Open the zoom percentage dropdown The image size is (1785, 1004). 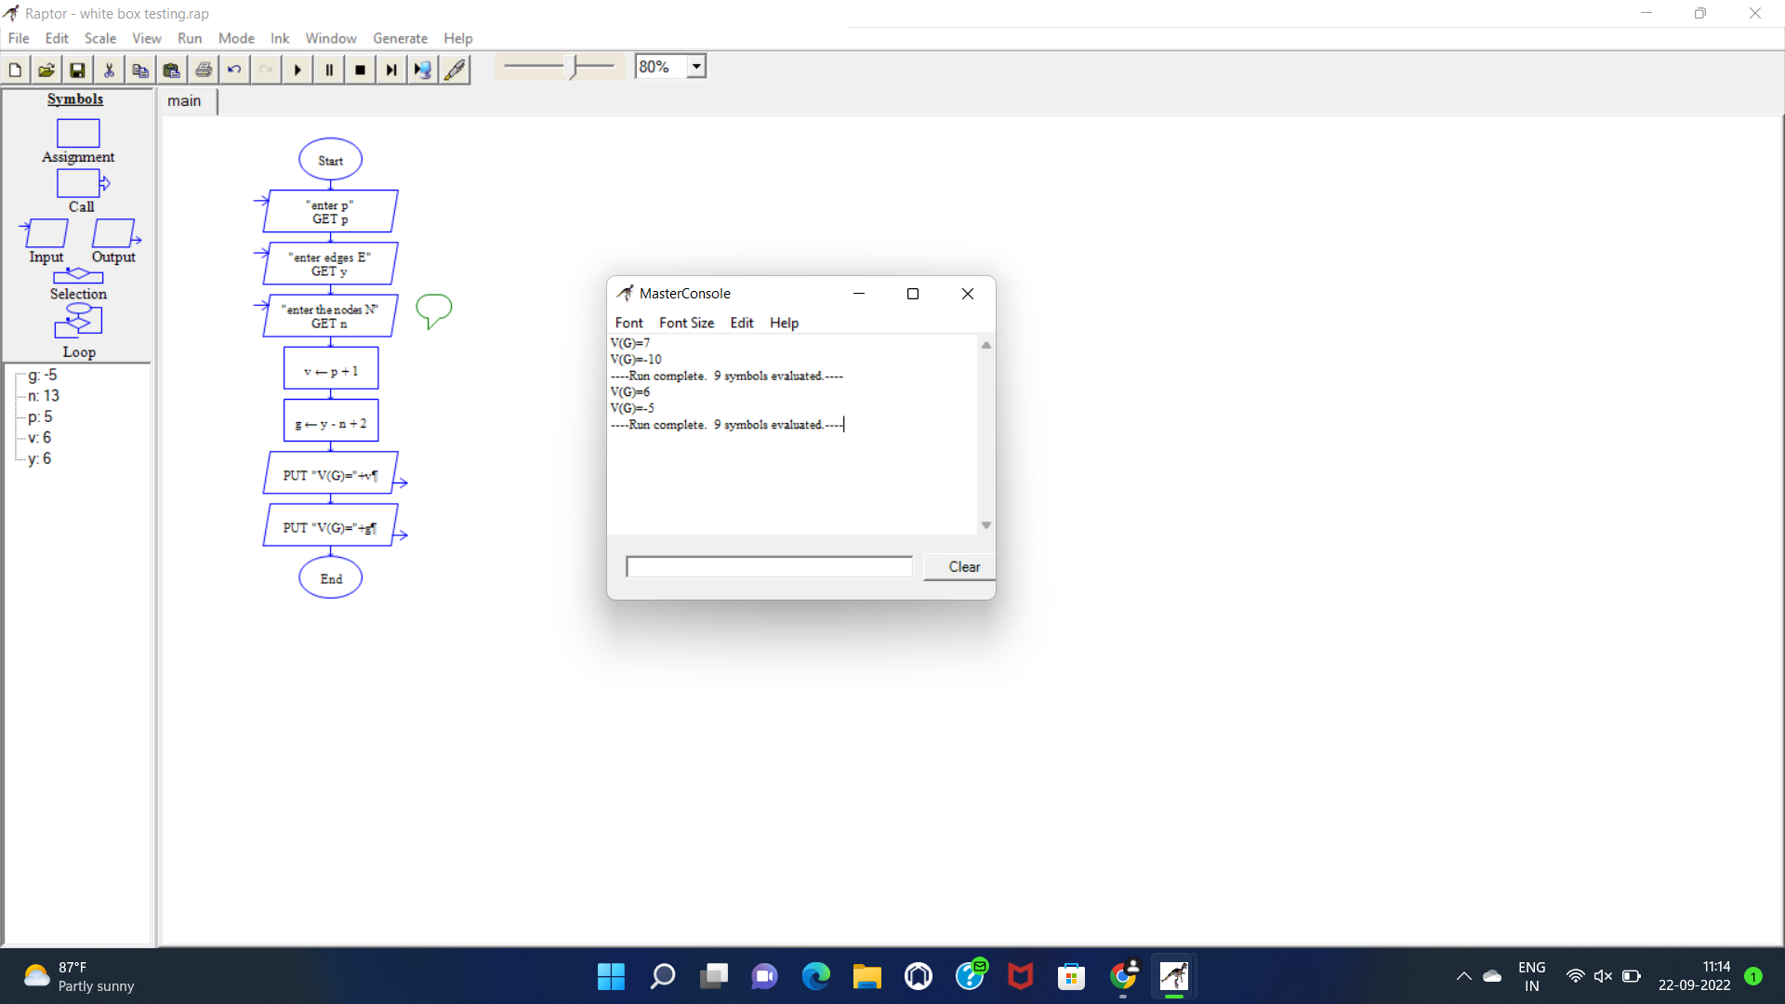[696, 65]
